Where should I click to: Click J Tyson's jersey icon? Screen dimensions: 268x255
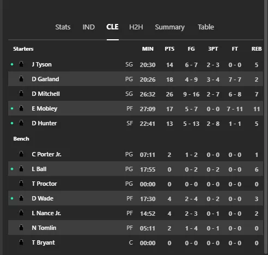coord(21,64)
